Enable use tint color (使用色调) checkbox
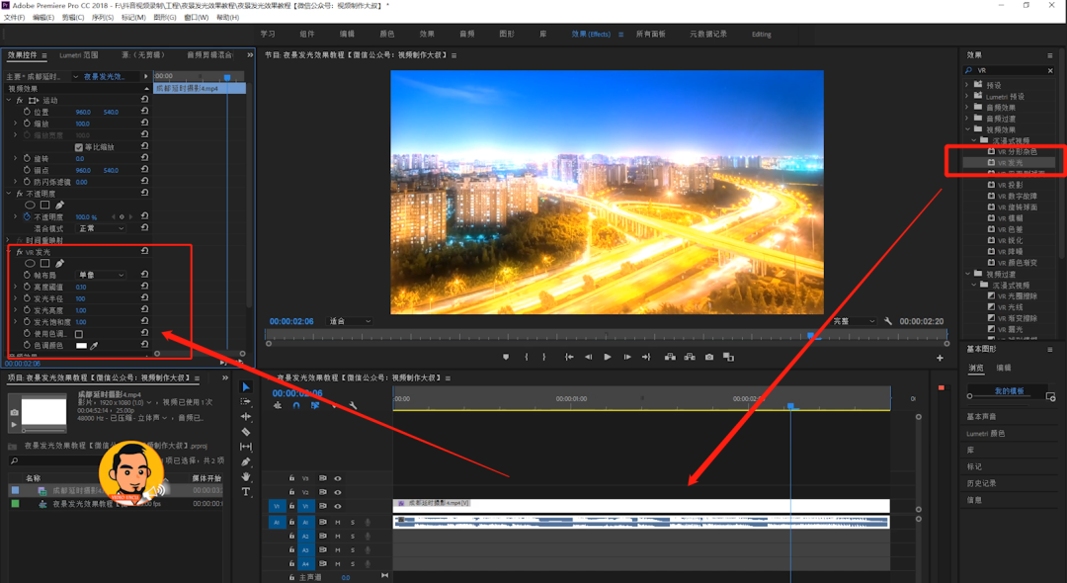Image resolution: width=1067 pixels, height=583 pixels. point(79,334)
